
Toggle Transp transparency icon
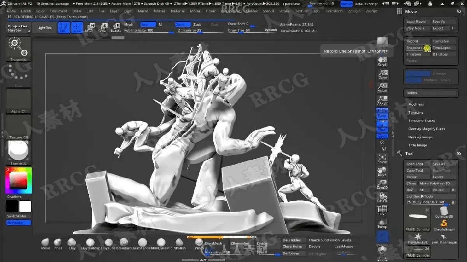(x=382, y=223)
